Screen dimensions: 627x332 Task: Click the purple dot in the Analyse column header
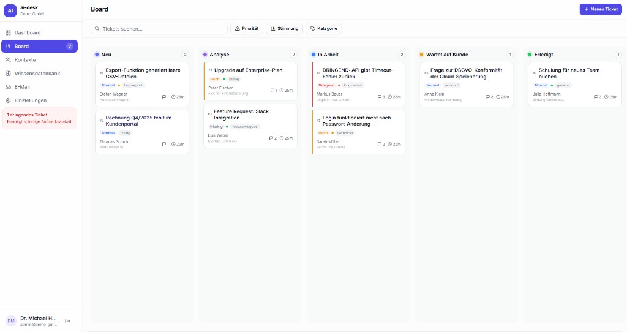click(205, 55)
